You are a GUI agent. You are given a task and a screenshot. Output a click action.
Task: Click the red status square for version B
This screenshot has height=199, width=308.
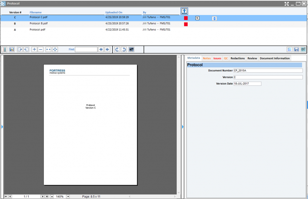point(186,24)
